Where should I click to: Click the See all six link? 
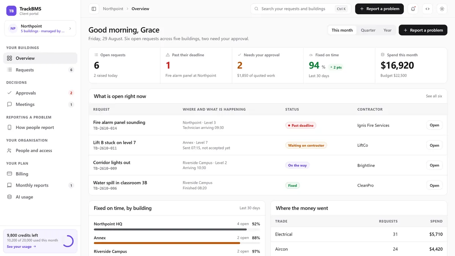(x=434, y=96)
